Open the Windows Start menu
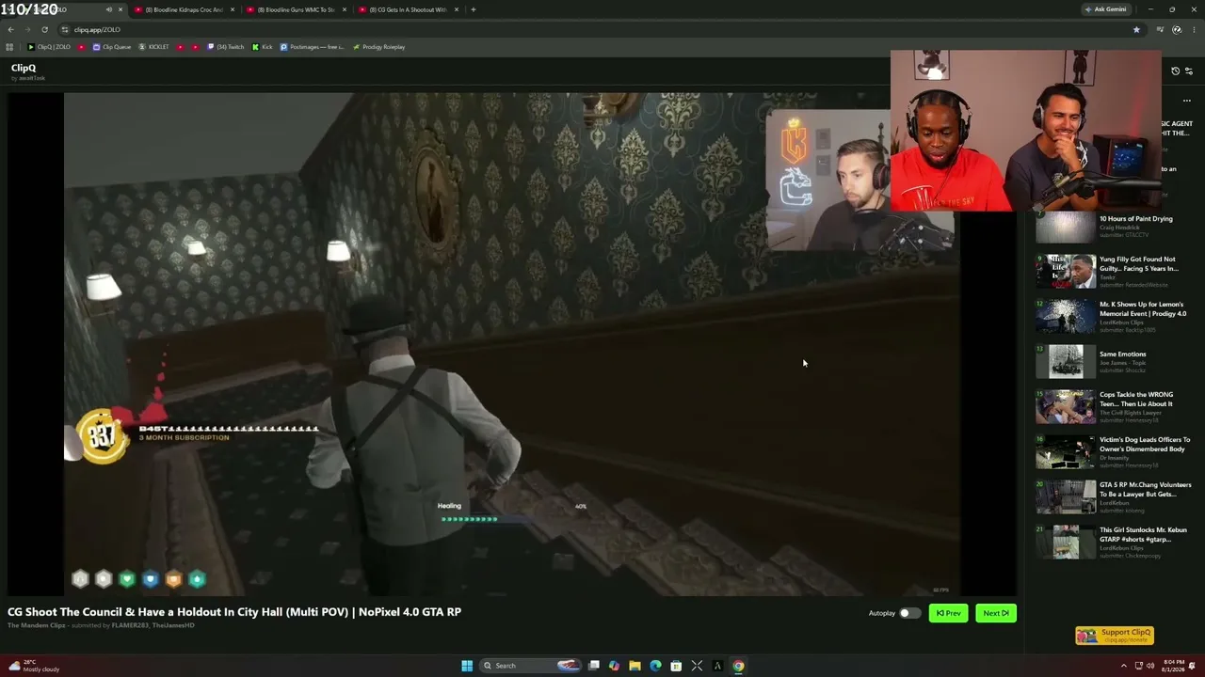The width and height of the screenshot is (1205, 677). pos(467,666)
